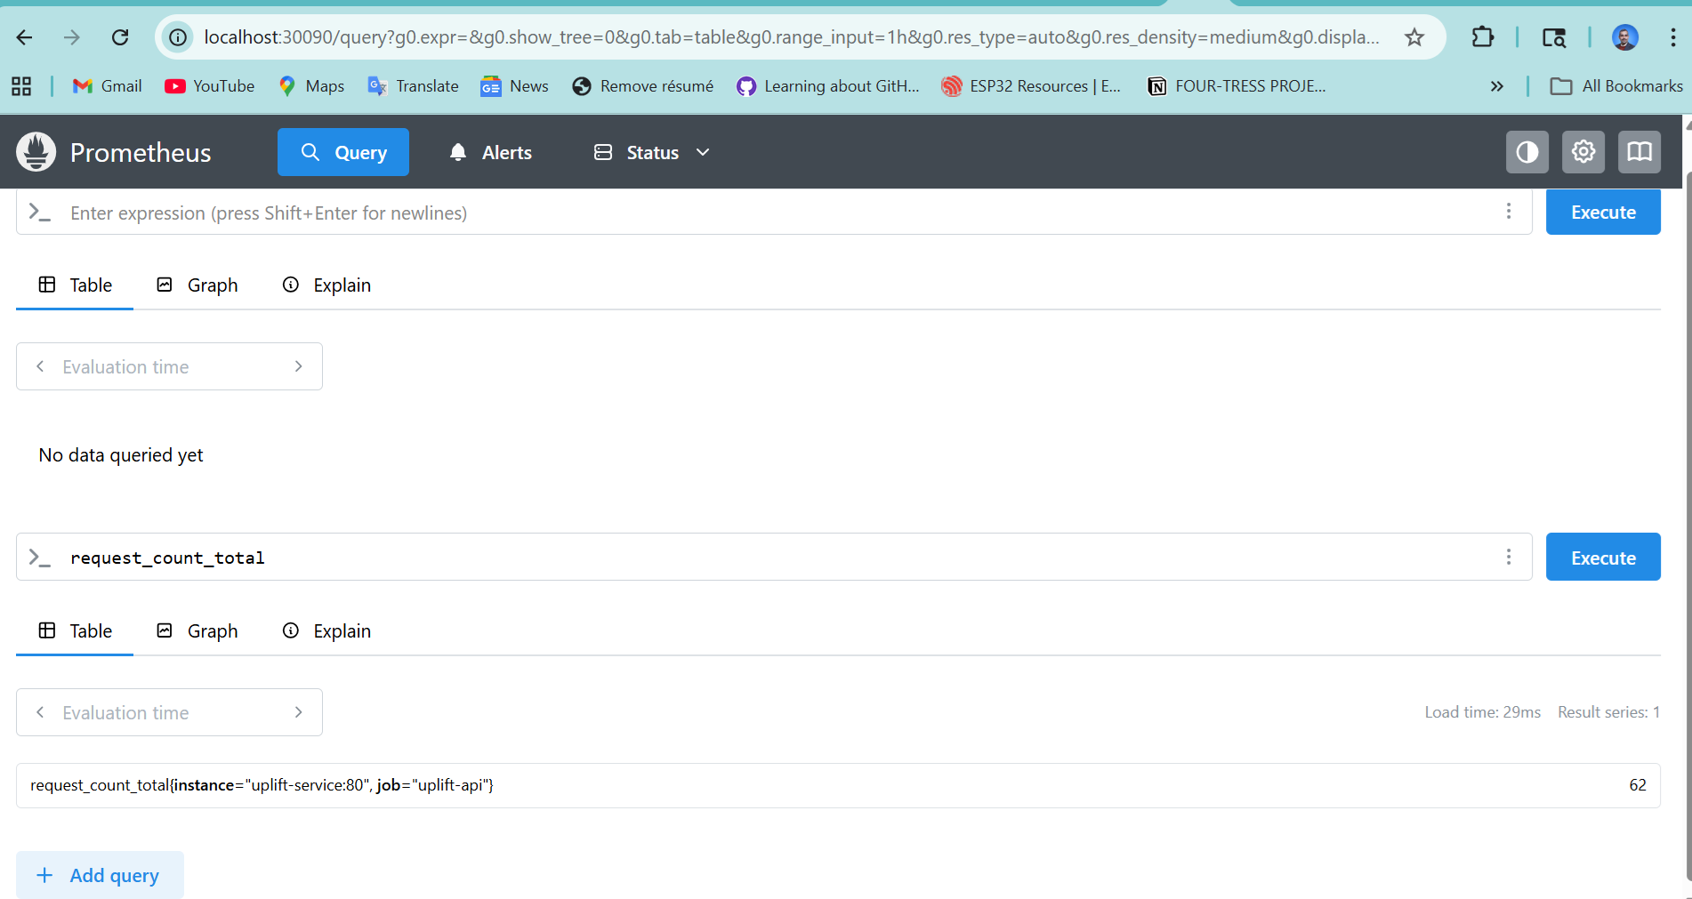This screenshot has width=1692, height=899.
Task: Show the hidden bookmarks overflow chevron
Action: point(1496,86)
